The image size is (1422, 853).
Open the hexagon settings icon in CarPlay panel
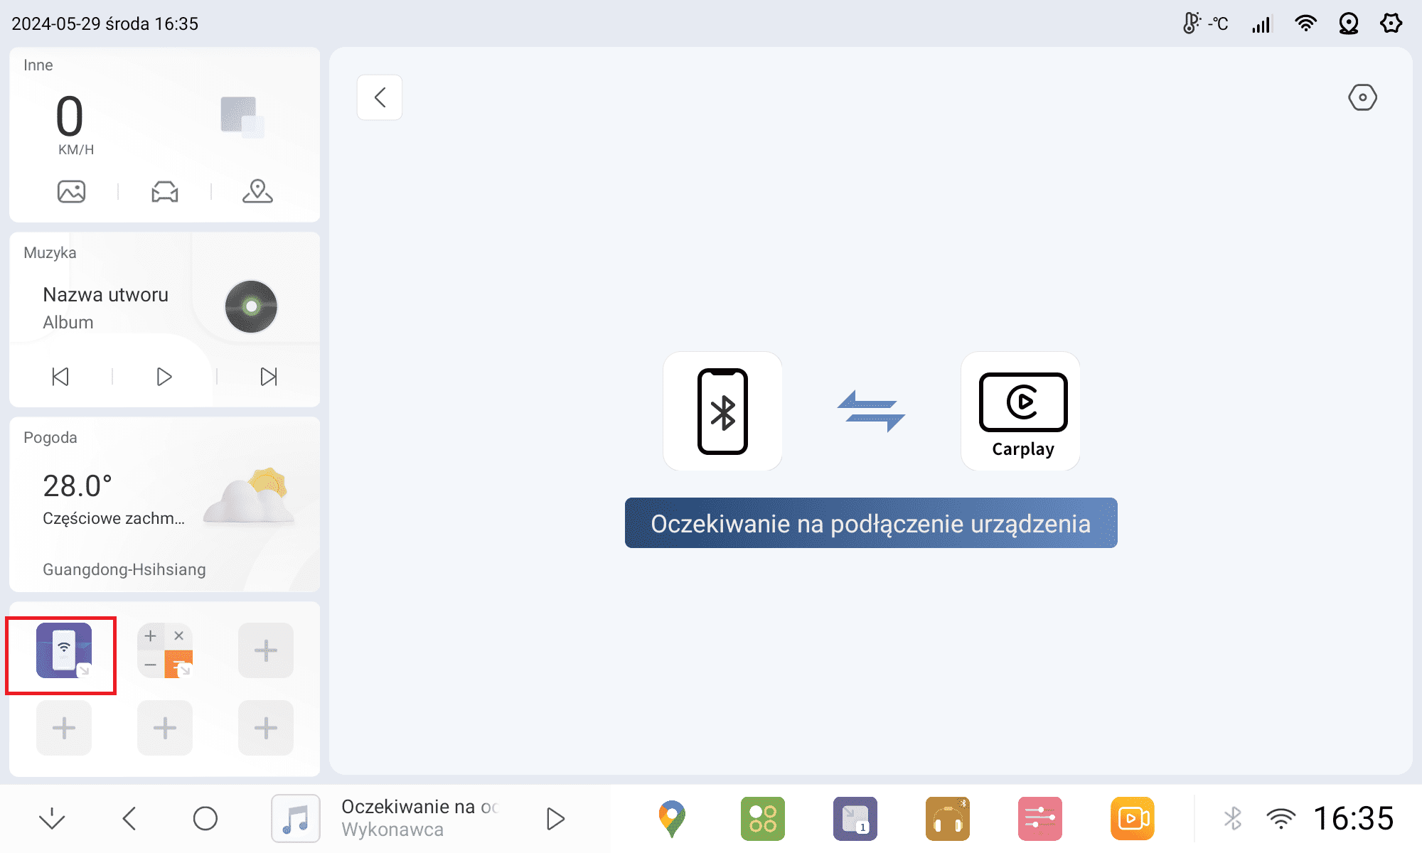(1362, 97)
